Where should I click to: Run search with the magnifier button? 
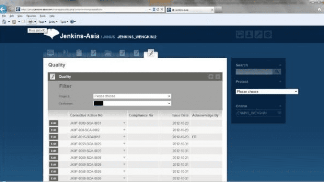(x=277, y=72)
